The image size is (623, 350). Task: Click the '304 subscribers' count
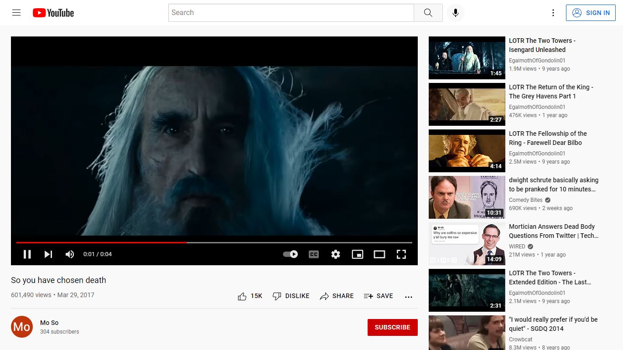pyautogui.click(x=60, y=332)
